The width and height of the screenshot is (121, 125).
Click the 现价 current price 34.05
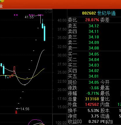(94, 82)
